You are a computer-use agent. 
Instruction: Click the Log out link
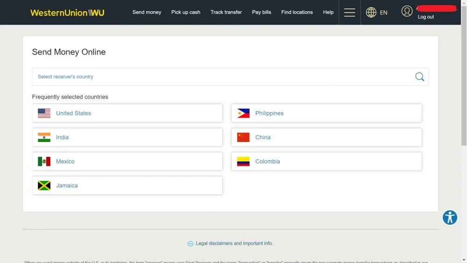click(425, 17)
